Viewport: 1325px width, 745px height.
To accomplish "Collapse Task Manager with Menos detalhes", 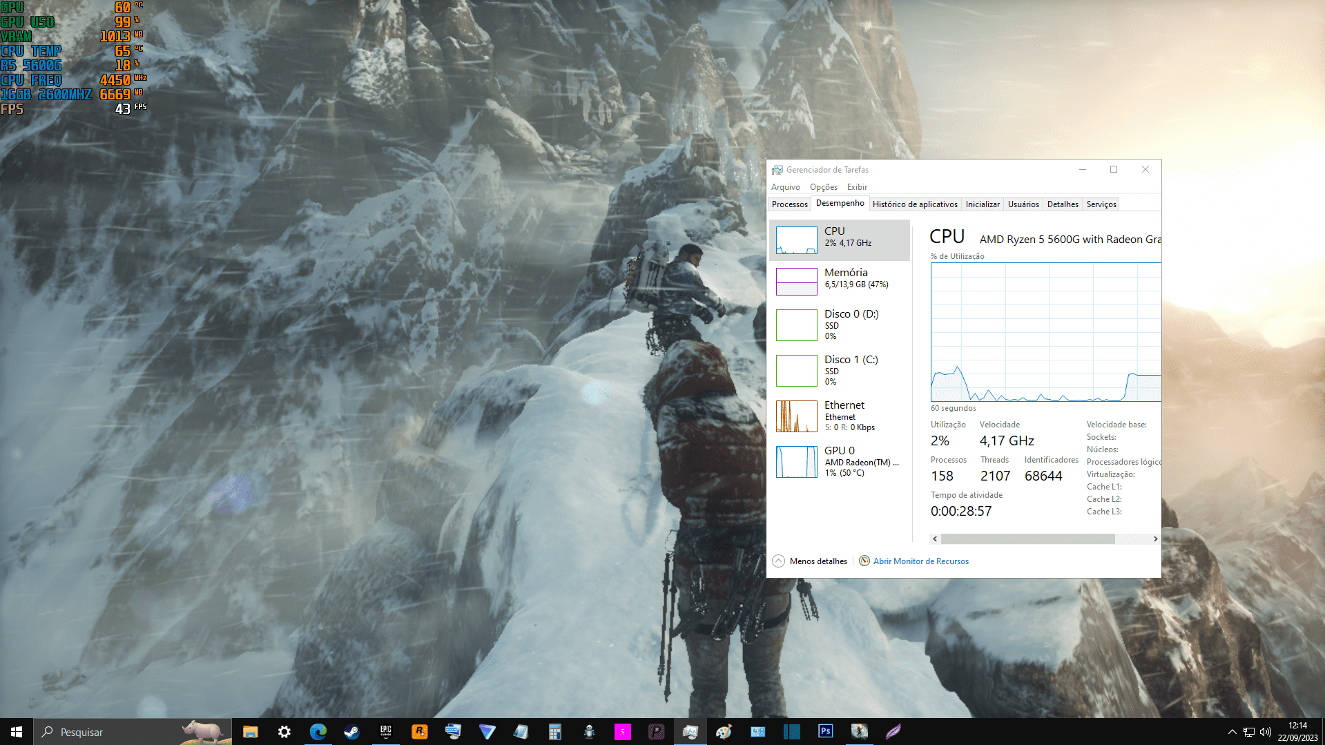I will (810, 561).
